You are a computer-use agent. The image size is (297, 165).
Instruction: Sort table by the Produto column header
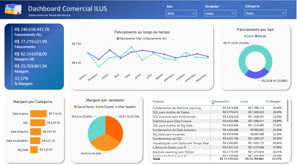coord(158,101)
